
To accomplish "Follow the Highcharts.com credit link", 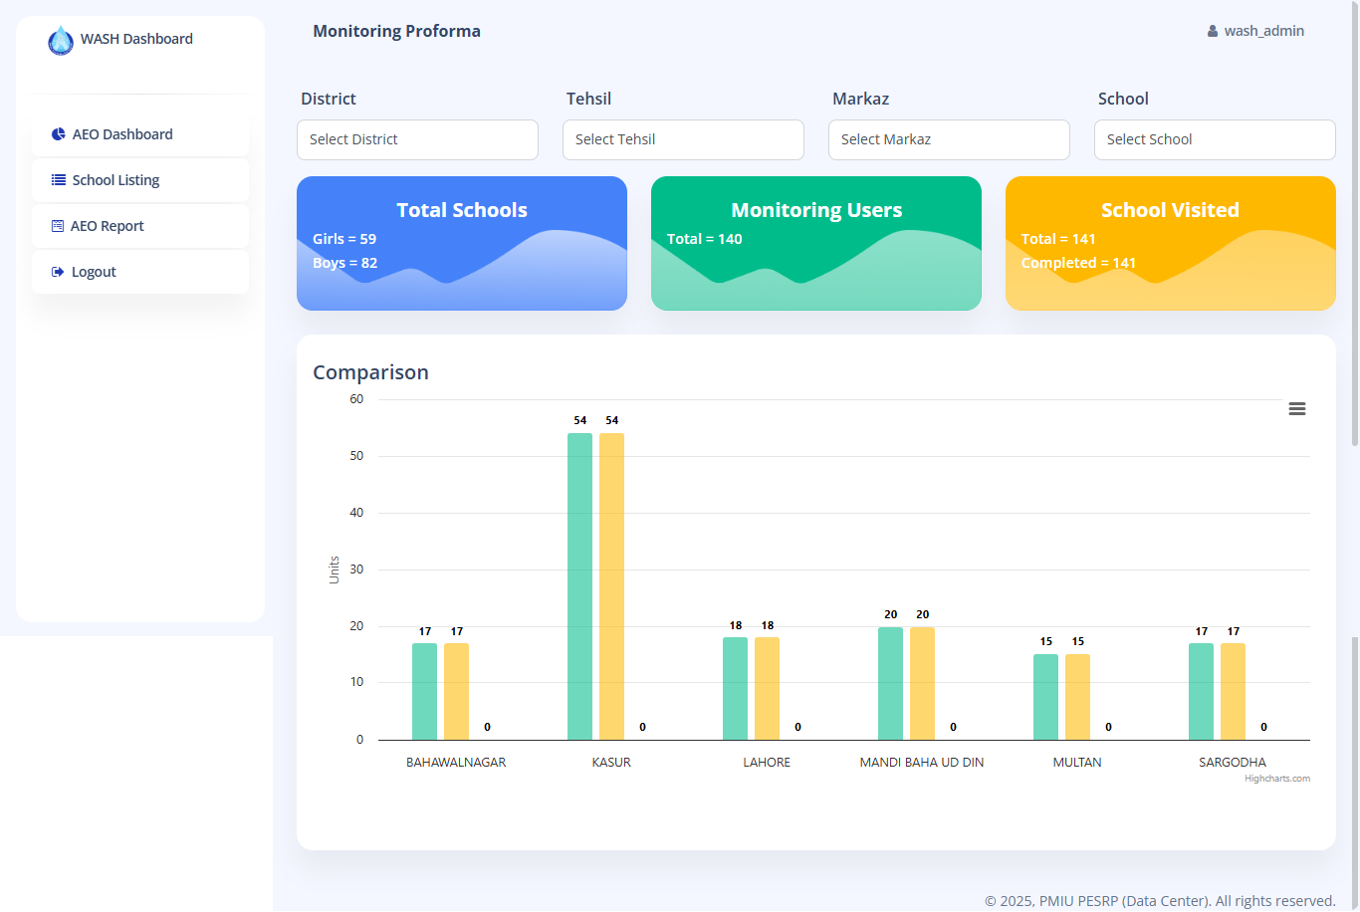I will coord(1276,779).
